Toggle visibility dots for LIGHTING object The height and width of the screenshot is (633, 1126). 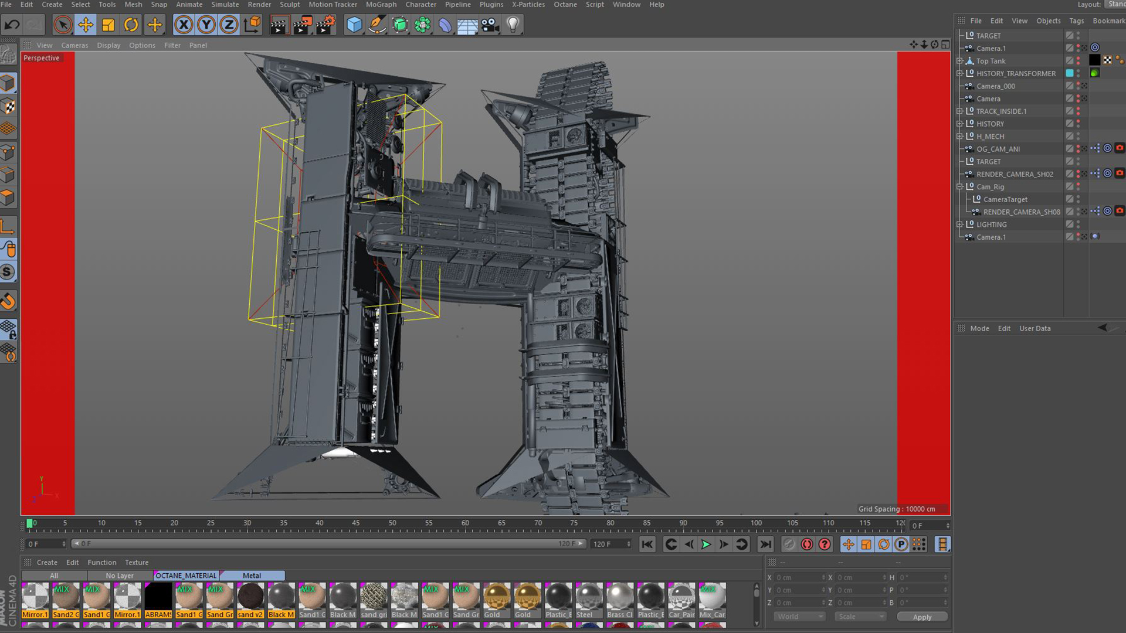(1078, 224)
